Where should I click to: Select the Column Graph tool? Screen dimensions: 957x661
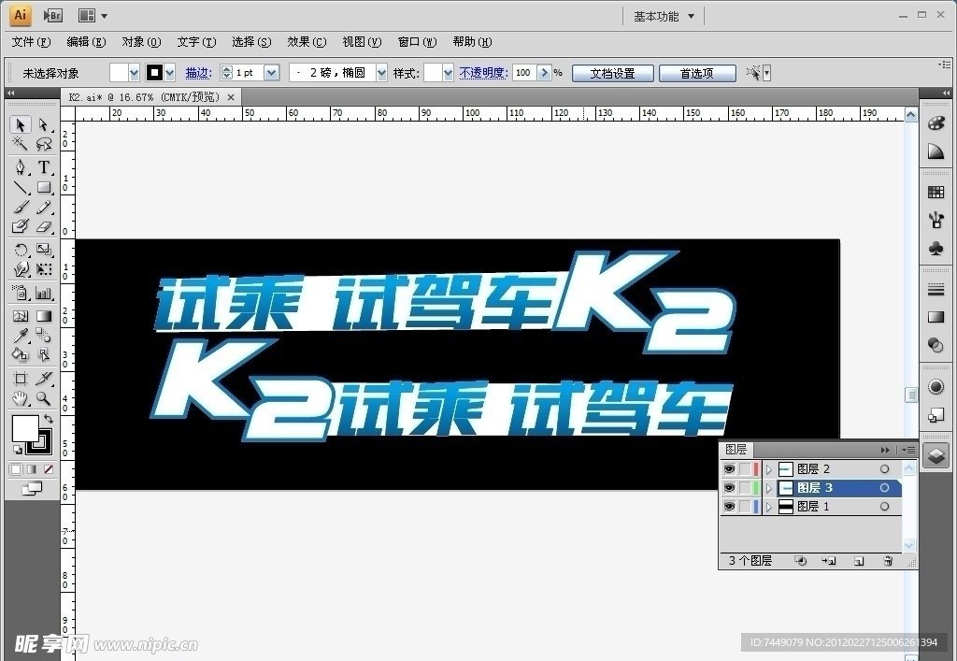(x=43, y=293)
